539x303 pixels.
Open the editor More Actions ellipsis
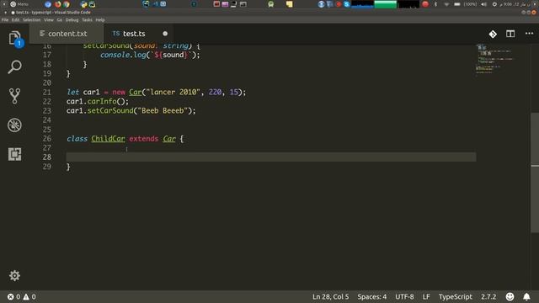(530, 34)
